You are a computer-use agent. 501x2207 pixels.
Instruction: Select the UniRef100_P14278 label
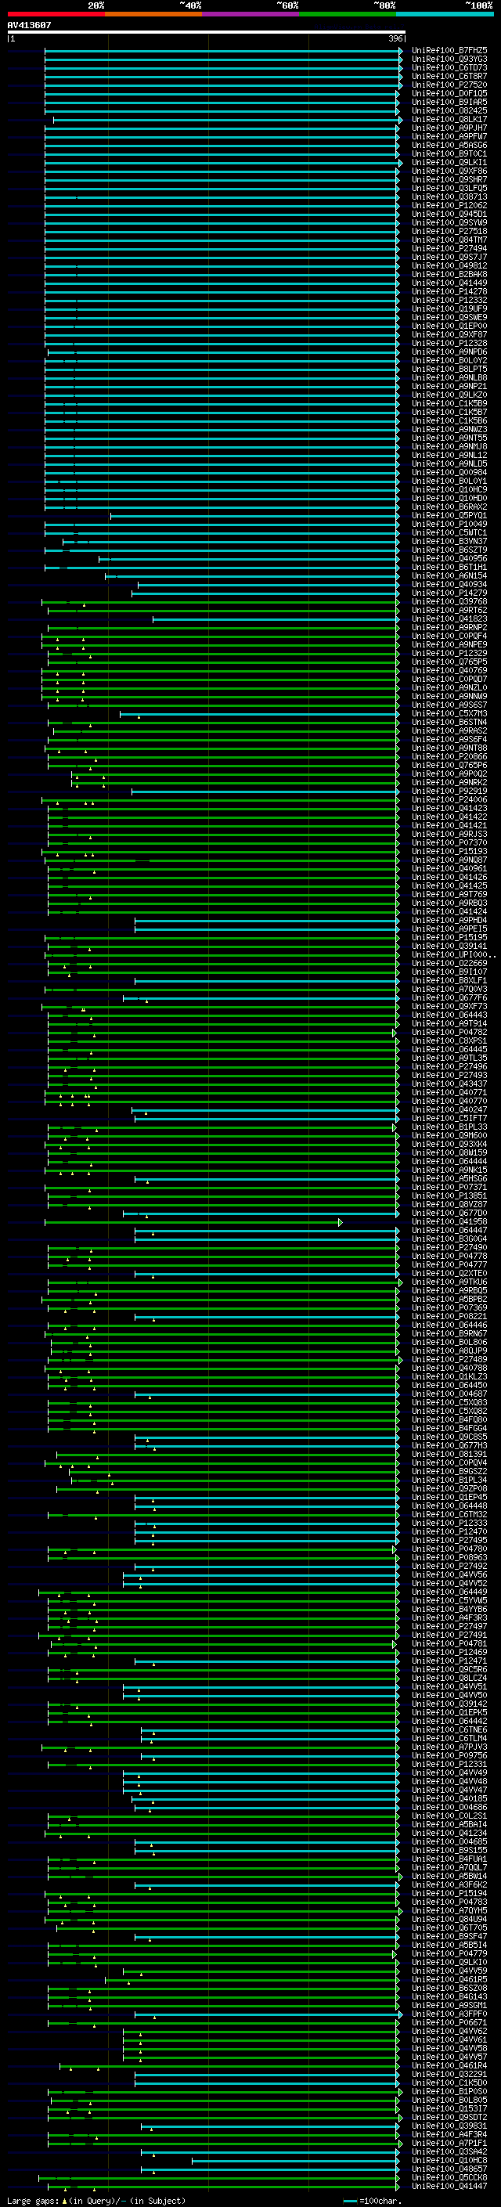[x=449, y=291]
